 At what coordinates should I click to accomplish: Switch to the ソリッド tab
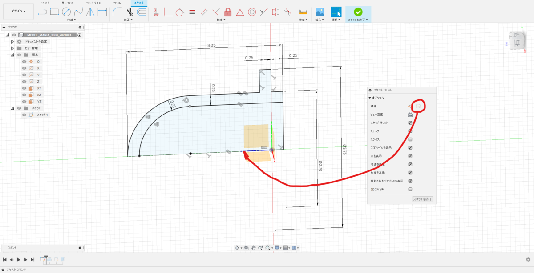point(45,3)
